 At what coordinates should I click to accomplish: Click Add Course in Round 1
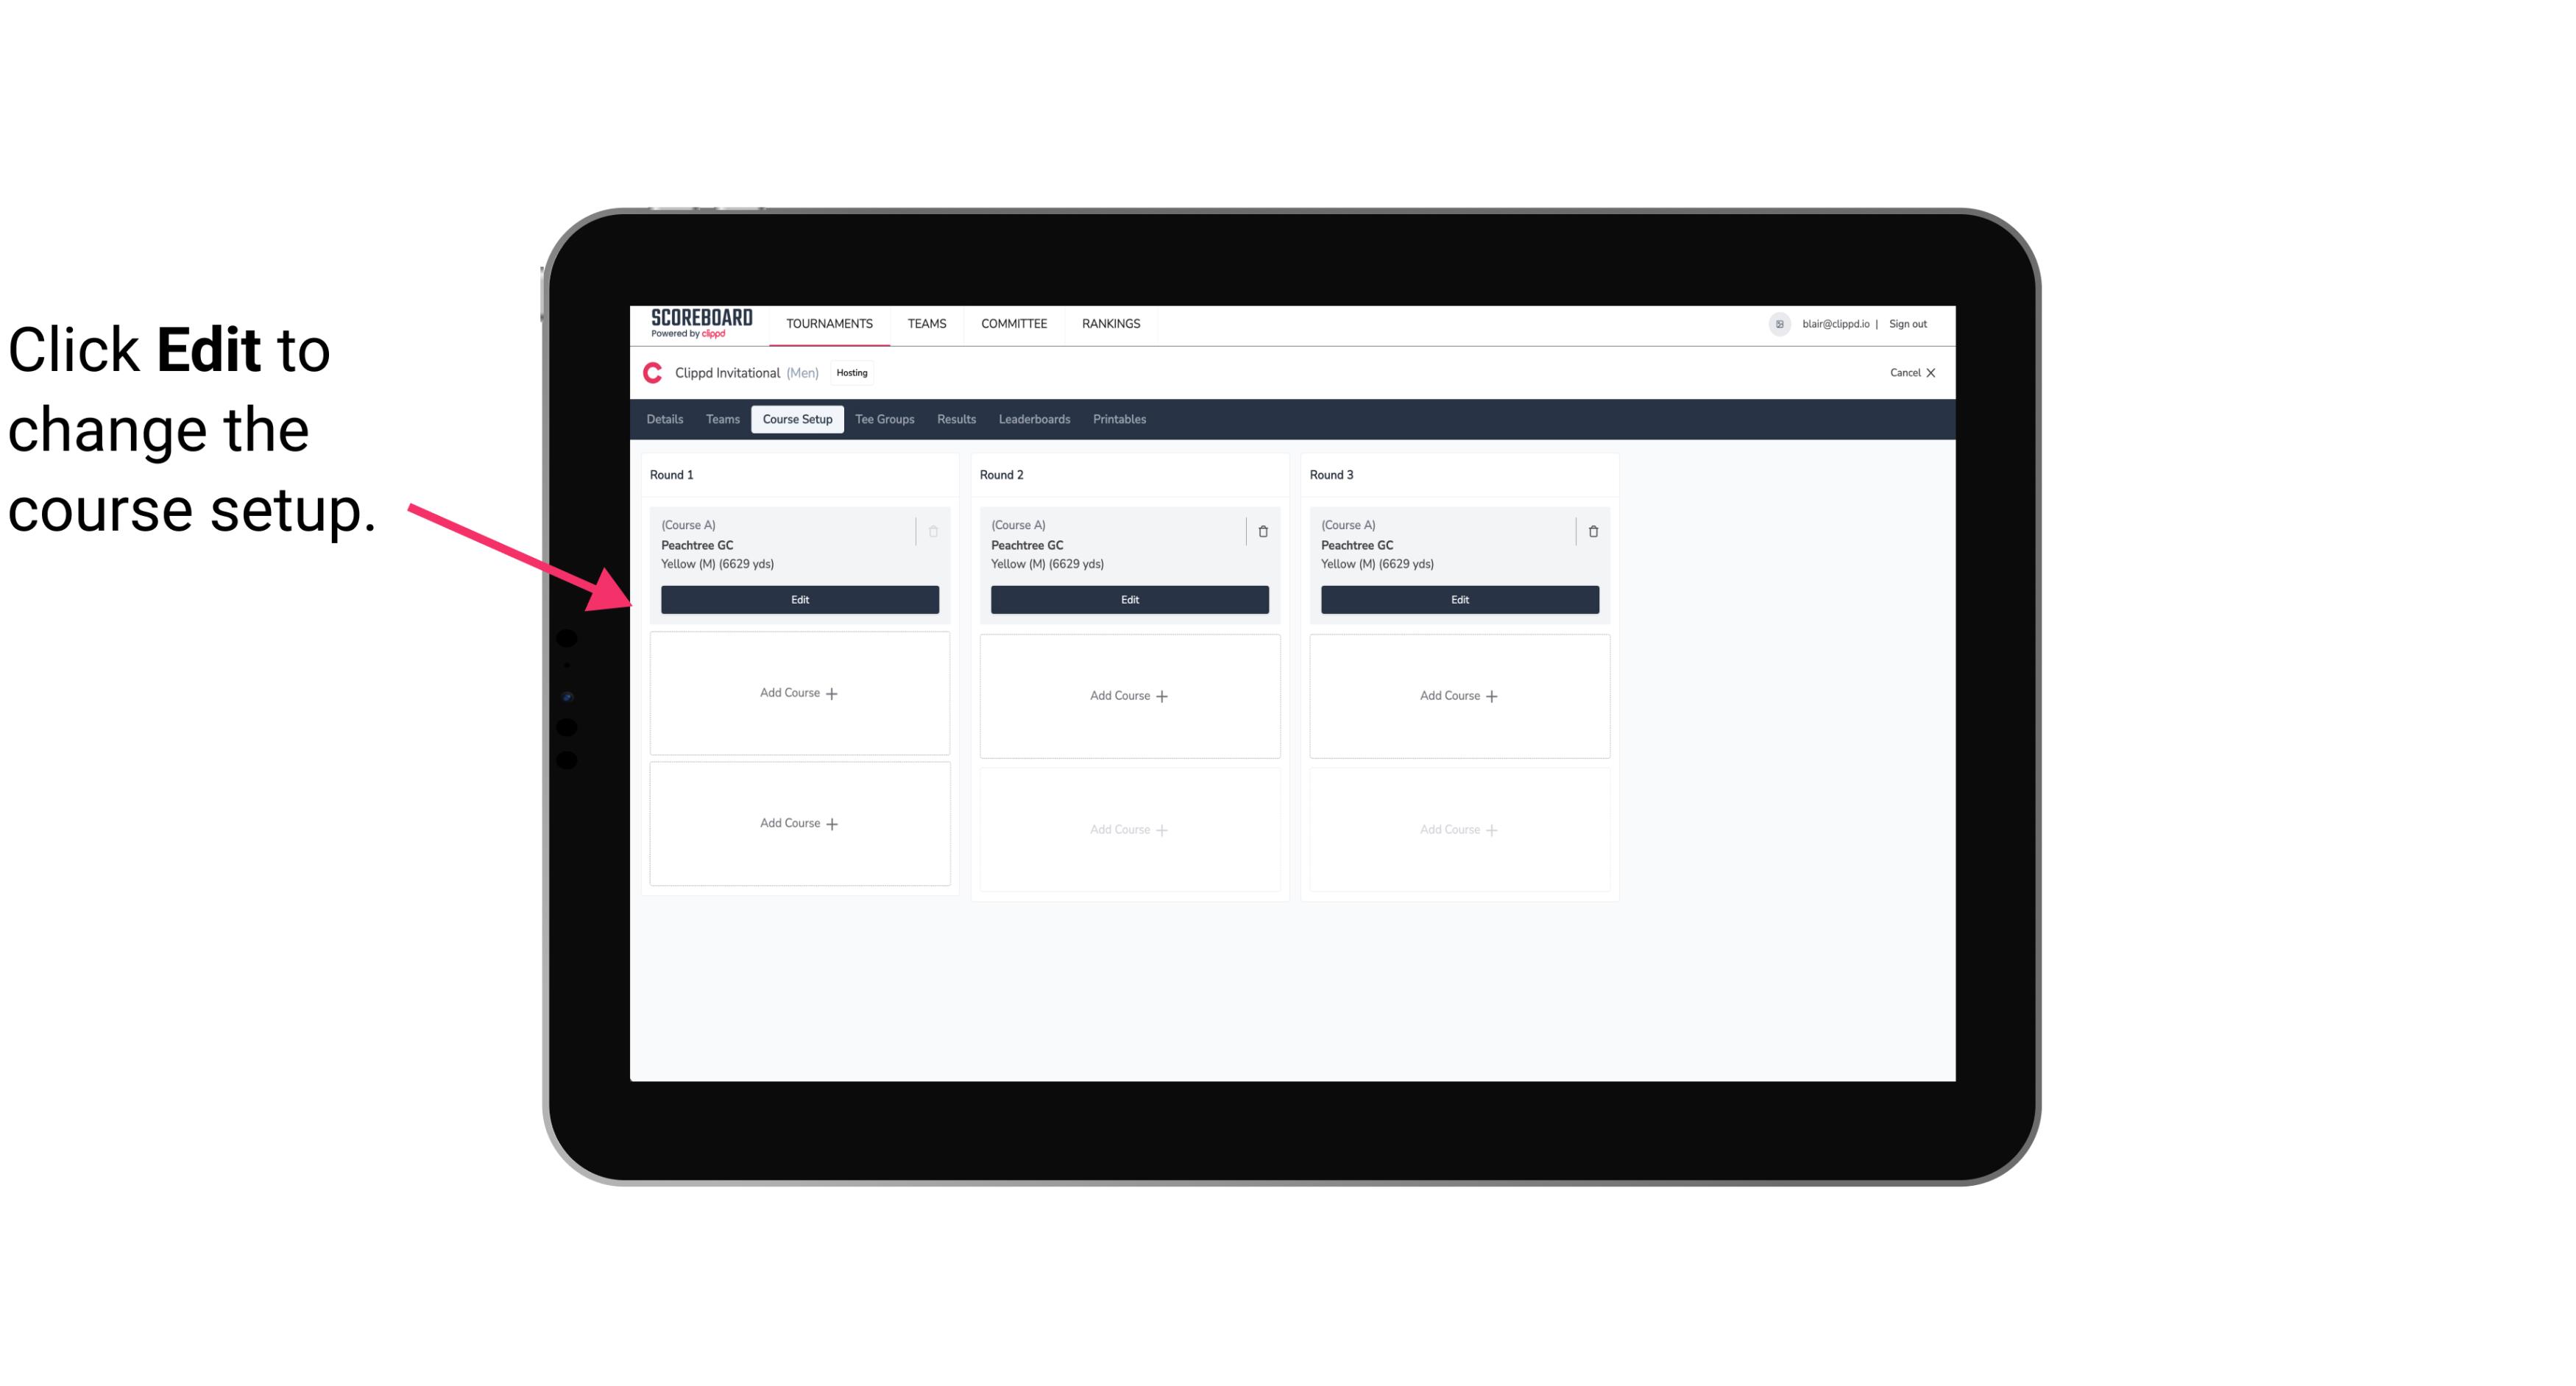click(x=799, y=693)
